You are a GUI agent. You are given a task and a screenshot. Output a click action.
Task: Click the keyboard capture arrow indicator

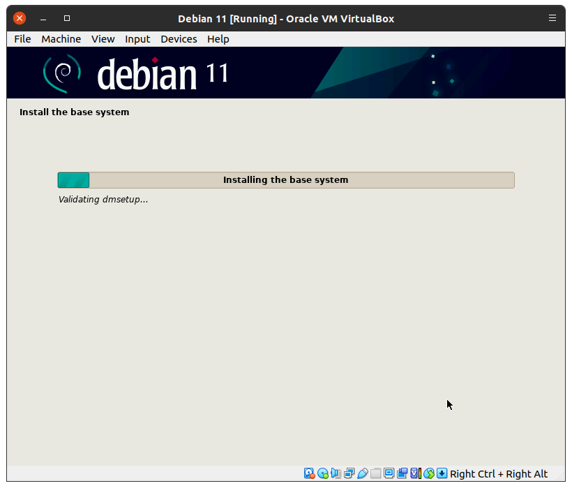442,473
